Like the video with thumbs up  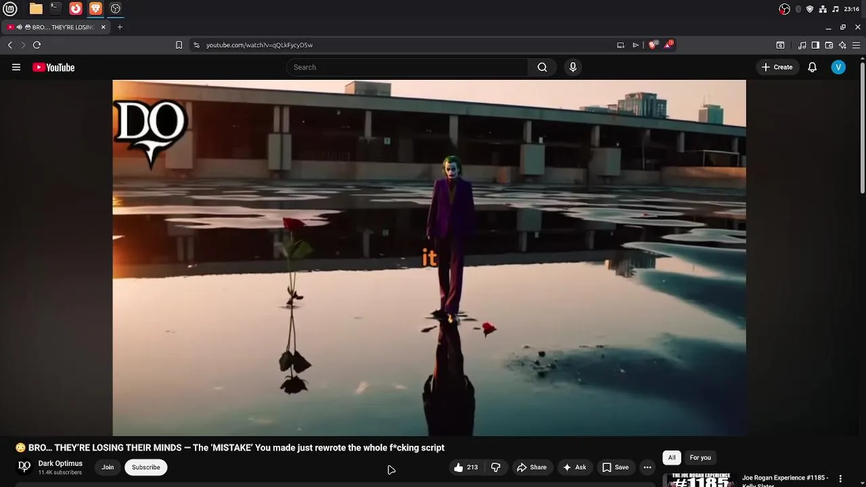465,467
